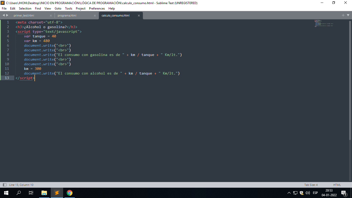Switch ESP keyboard language indicator
Viewport: 352px width, 198px height.
315,193
